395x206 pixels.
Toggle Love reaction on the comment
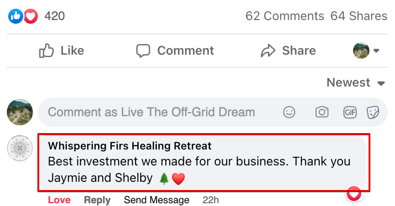59,200
